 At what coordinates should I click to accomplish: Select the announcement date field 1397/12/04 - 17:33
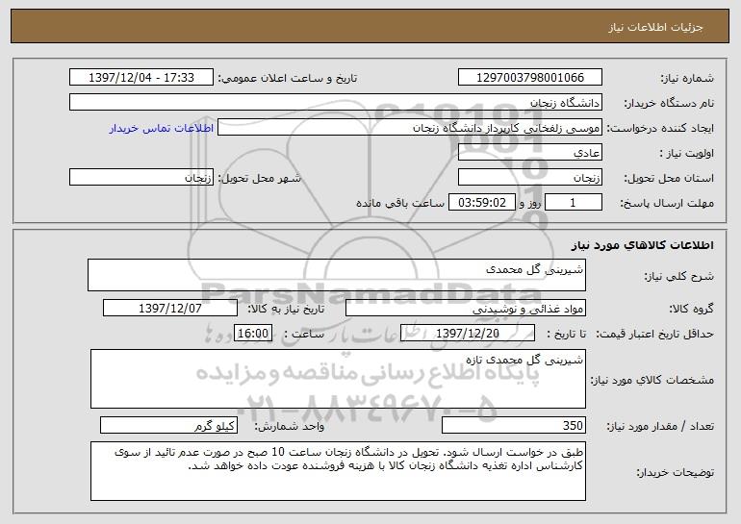coord(141,78)
